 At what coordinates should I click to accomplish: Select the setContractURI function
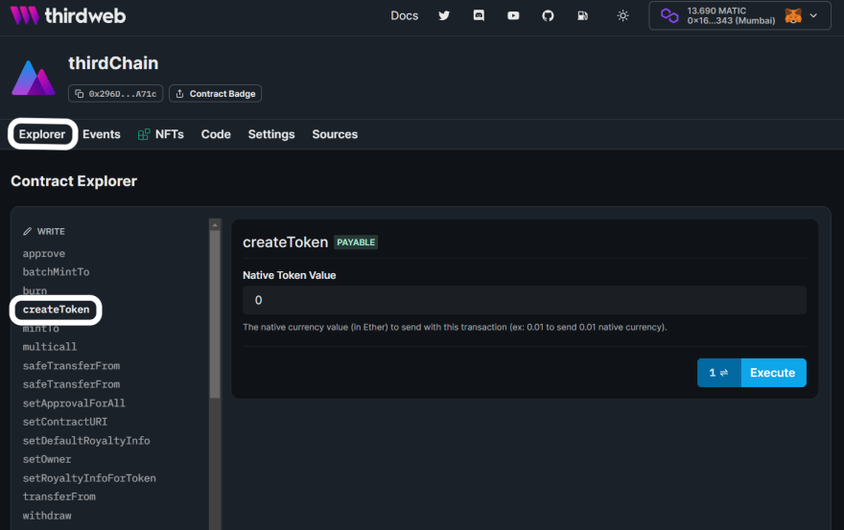click(64, 422)
